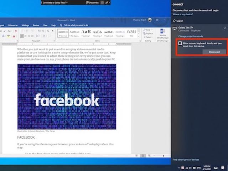Click the volume icon in system tray

click(190, 168)
